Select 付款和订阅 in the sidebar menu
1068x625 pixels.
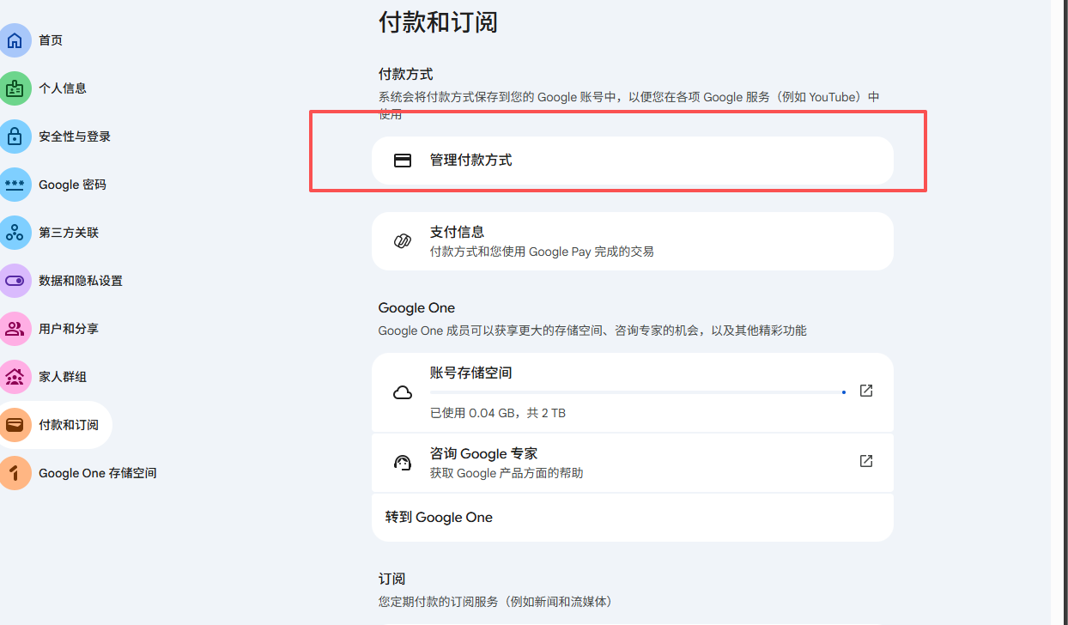click(x=68, y=425)
